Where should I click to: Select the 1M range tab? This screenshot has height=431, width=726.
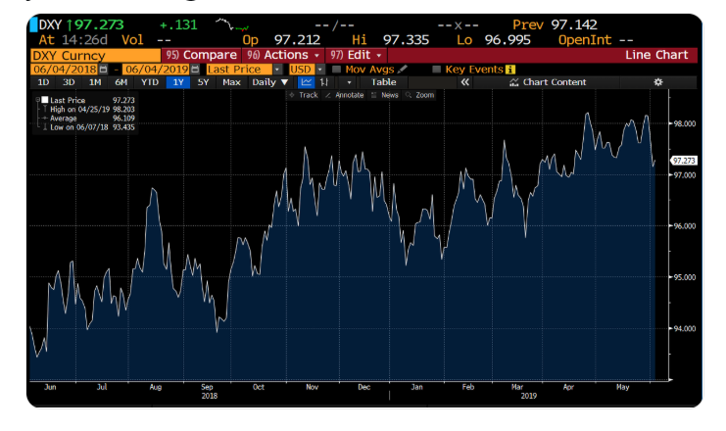coord(95,82)
